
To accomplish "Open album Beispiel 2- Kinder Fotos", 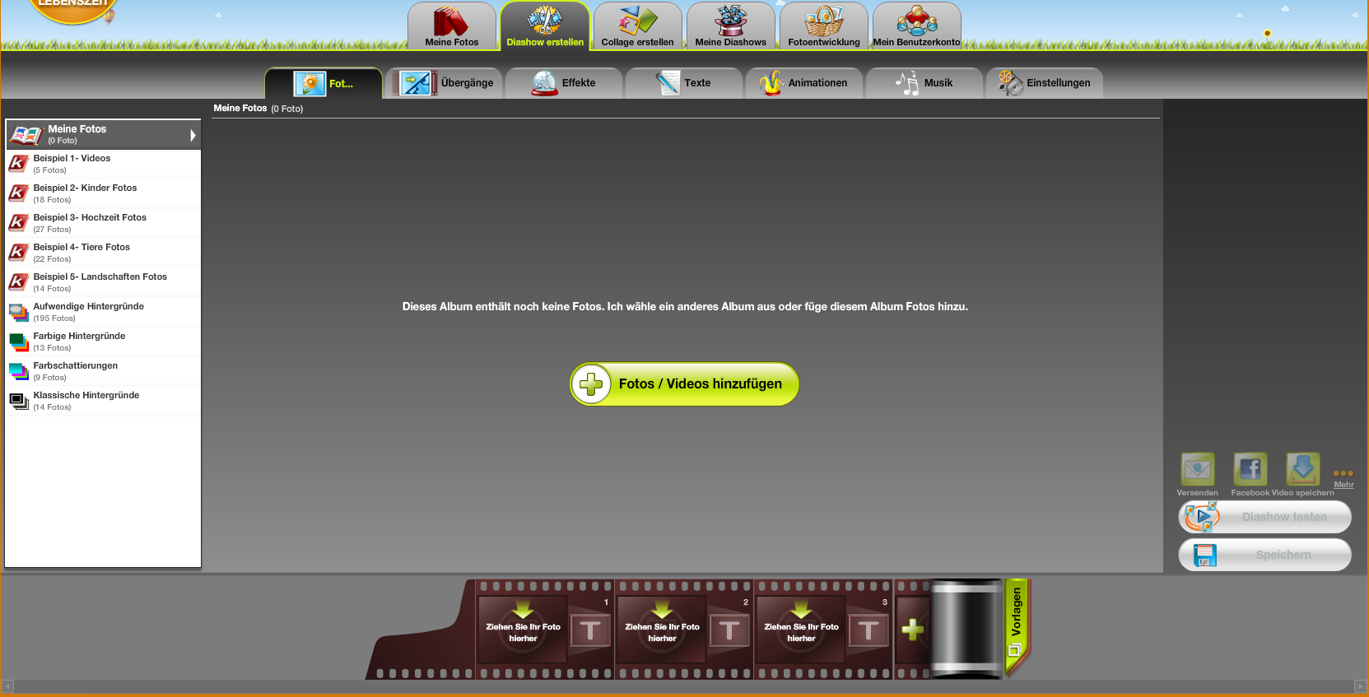I will tap(103, 193).
